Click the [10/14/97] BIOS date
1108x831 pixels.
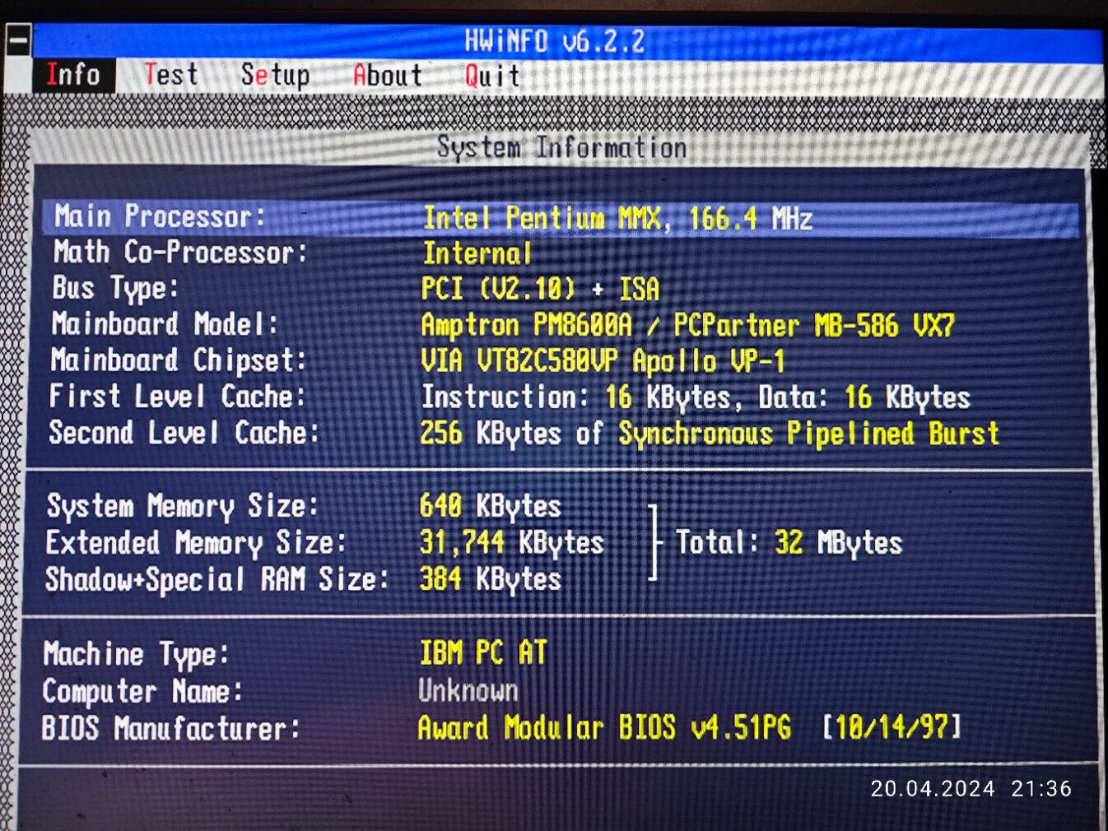click(892, 727)
